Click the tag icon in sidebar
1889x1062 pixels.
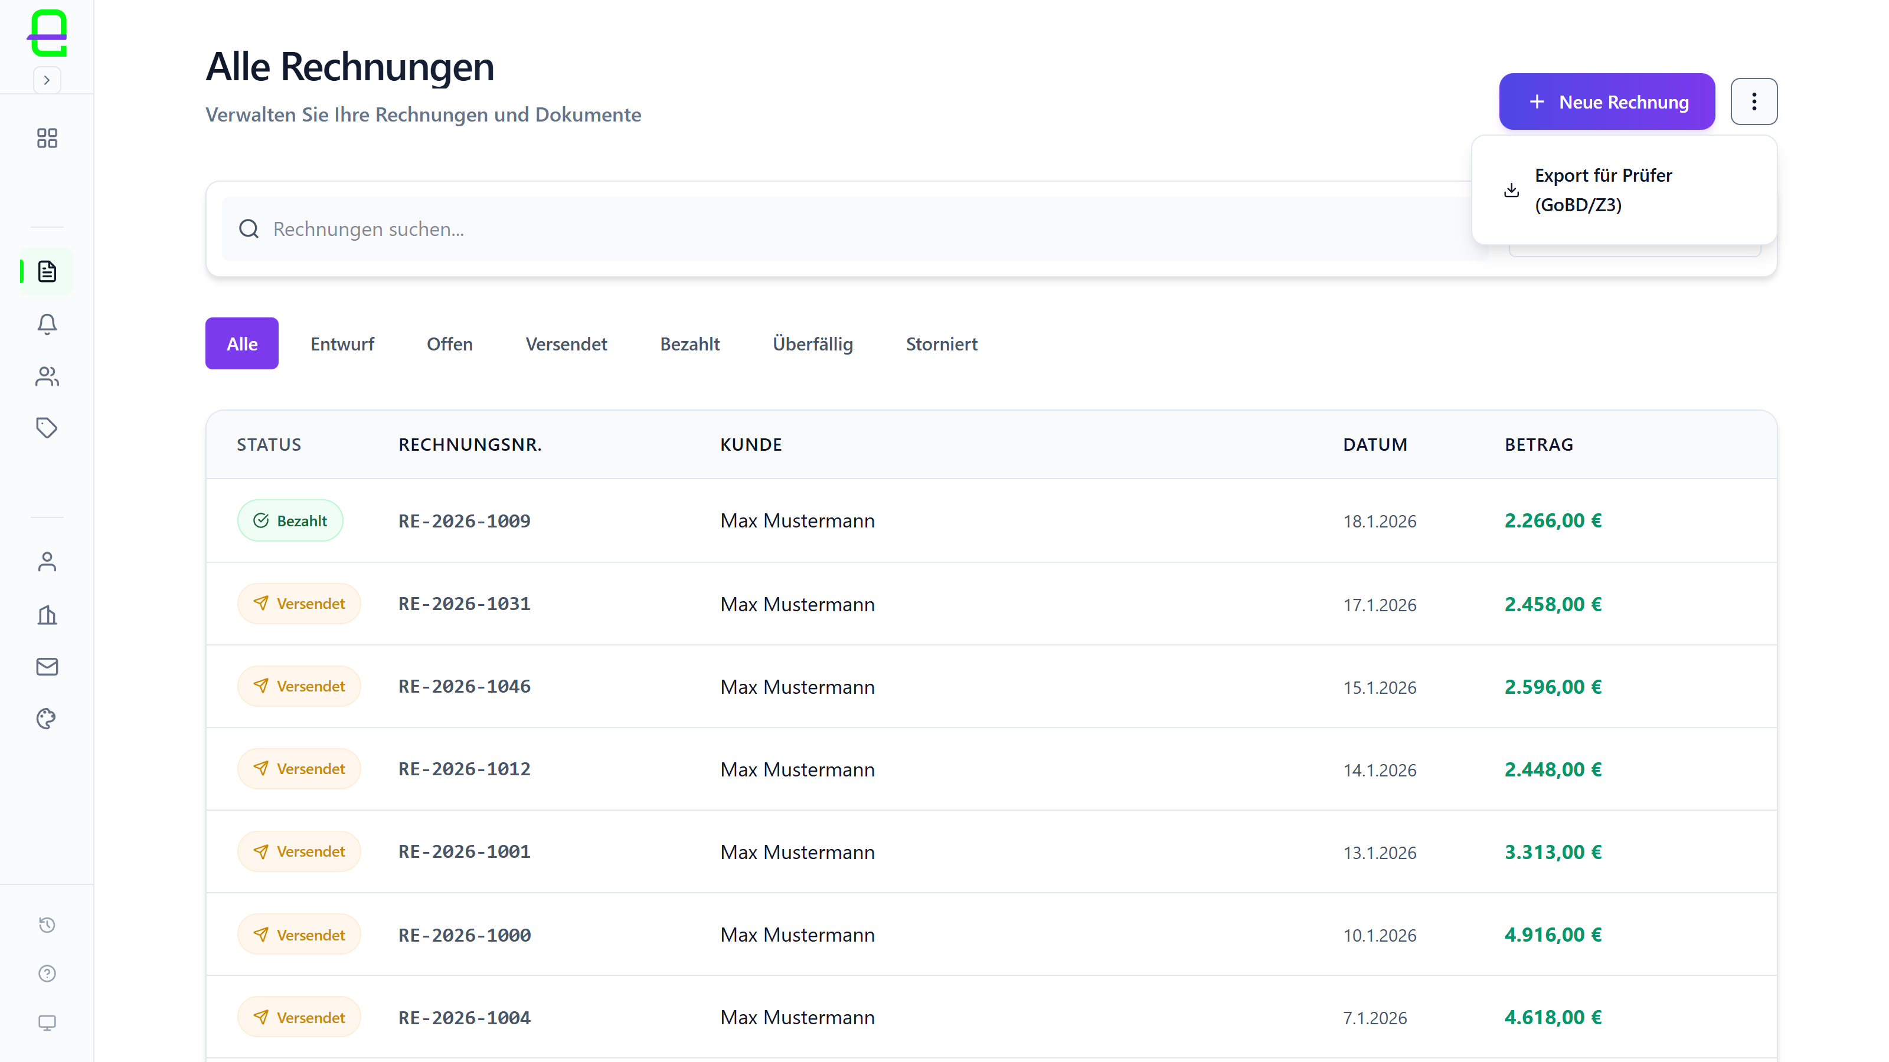coord(47,427)
